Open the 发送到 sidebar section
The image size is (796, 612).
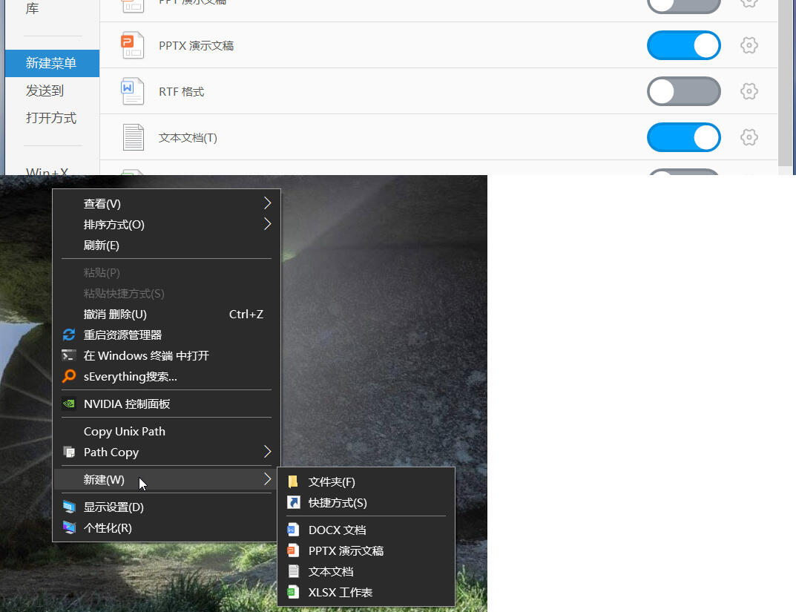(45, 91)
